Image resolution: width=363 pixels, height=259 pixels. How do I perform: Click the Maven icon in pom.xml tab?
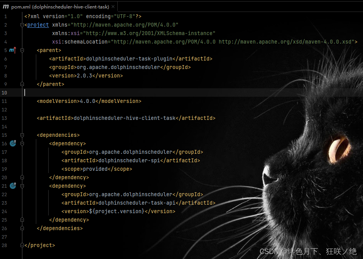(6, 7)
